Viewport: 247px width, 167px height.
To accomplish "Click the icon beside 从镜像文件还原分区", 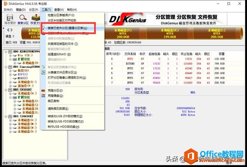I will pyautogui.click(x=43, y=72).
